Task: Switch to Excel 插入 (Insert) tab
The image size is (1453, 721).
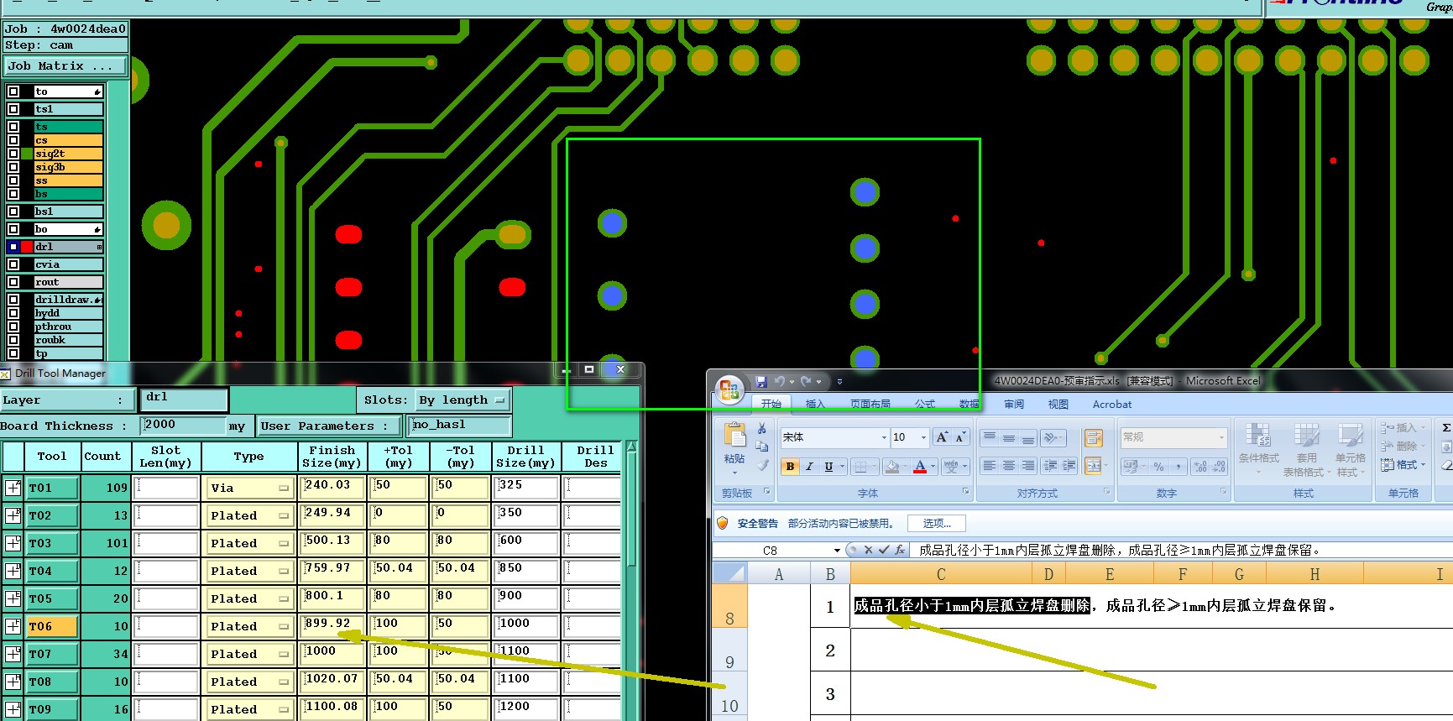Action: [815, 404]
